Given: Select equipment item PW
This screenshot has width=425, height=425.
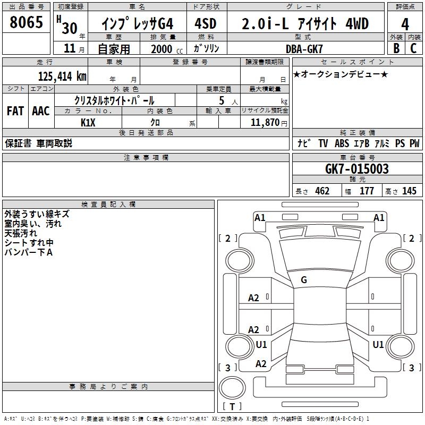Looking at the screenshot, I should 414,143.
